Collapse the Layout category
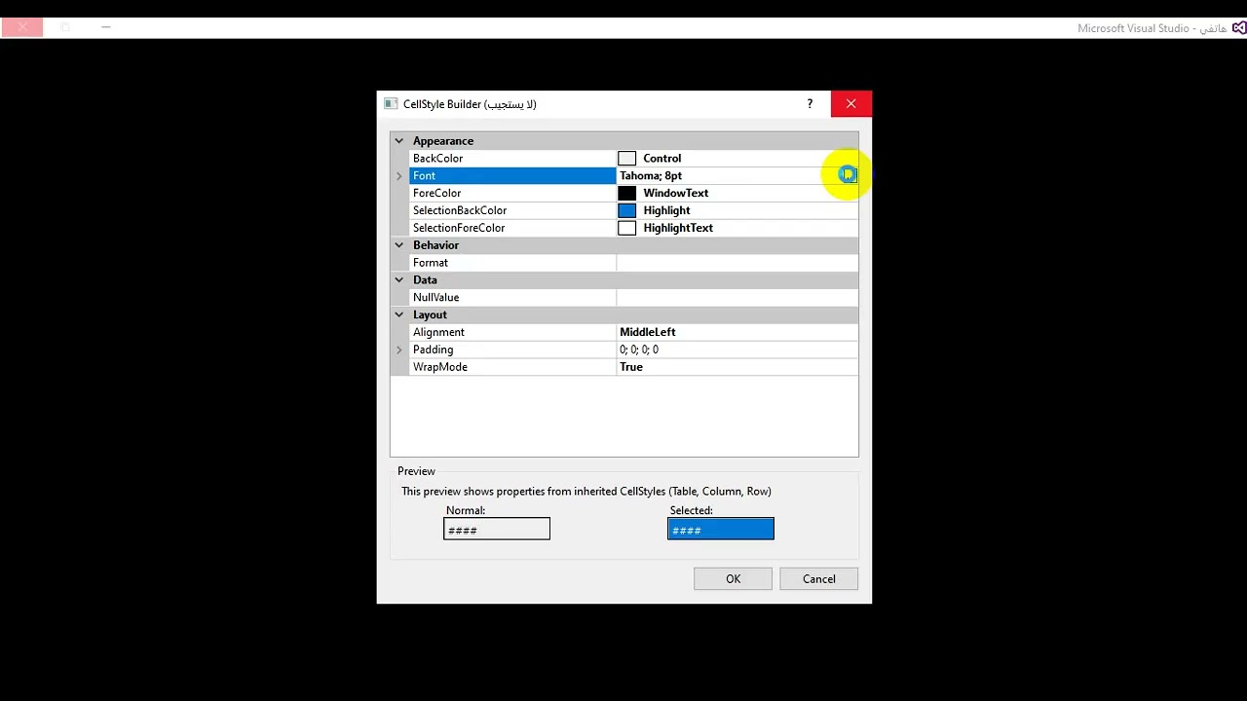The width and height of the screenshot is (1247, 701). pos(399,315)
